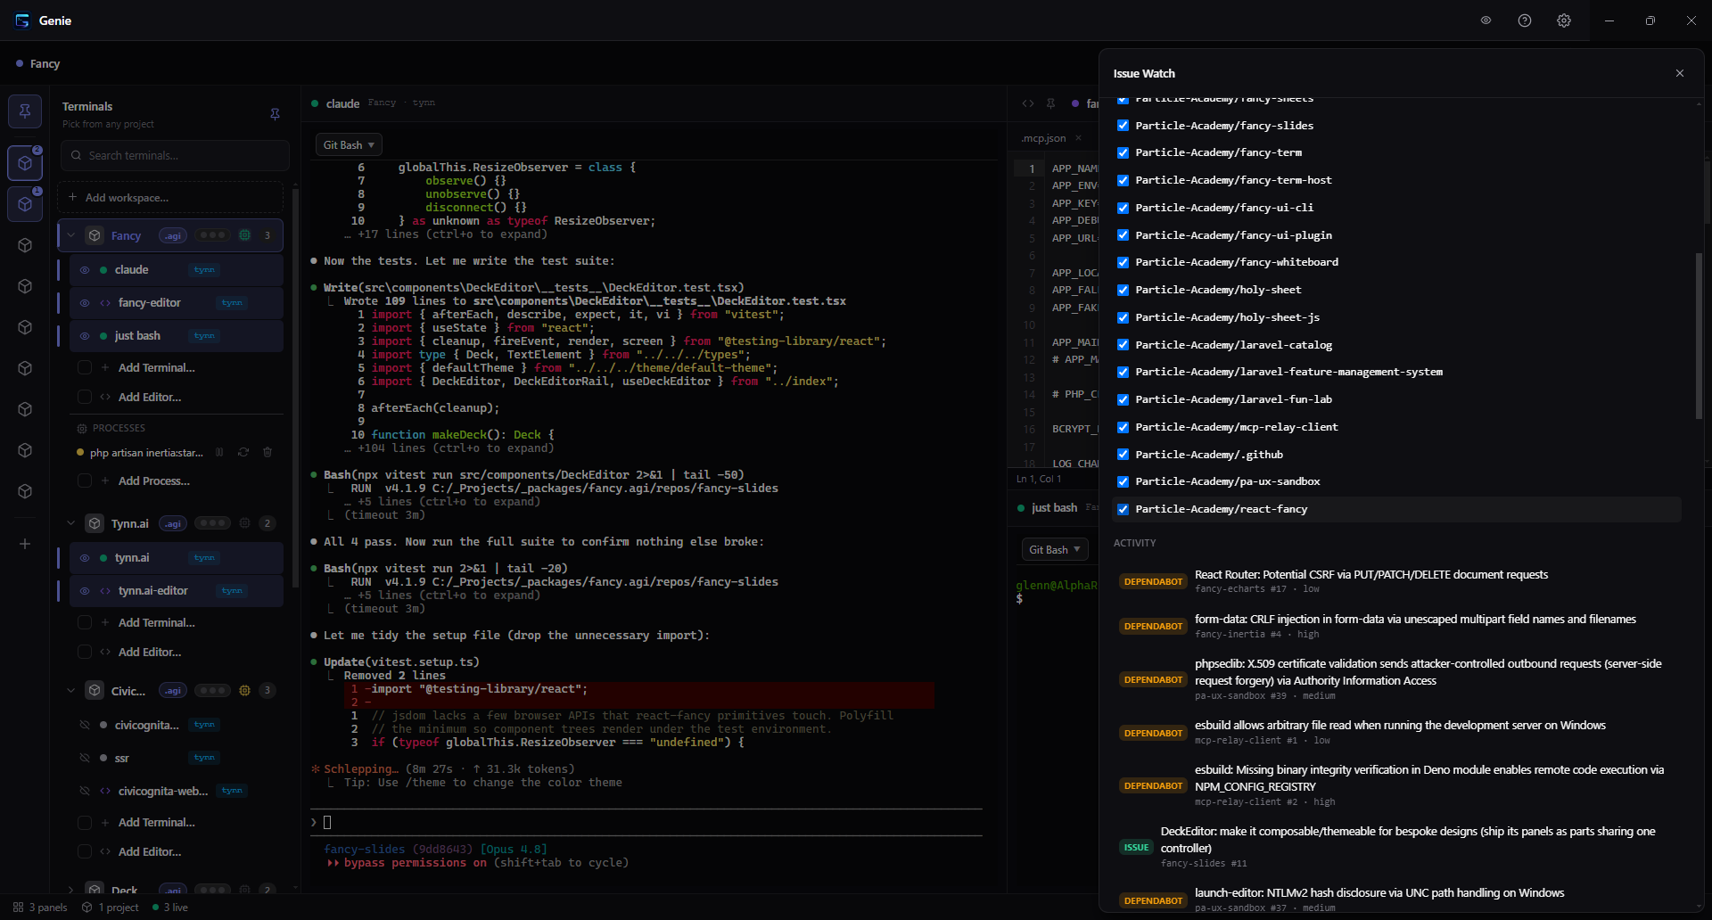Image resolution: width=1712 pixels, height=920 pixels.
Task: Click the .agi badge on Fancy workspace
Action: click(172, 235)
